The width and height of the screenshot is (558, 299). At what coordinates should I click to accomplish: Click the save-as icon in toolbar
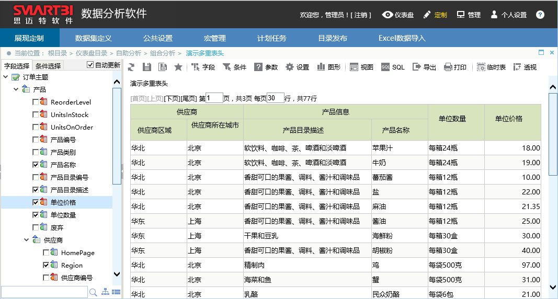click(x=163, y=67)
